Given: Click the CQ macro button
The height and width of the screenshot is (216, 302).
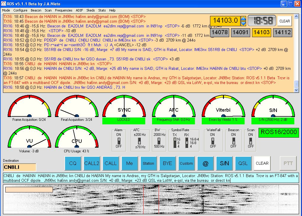Looking at the screenshot, I should tap(73, 163).
